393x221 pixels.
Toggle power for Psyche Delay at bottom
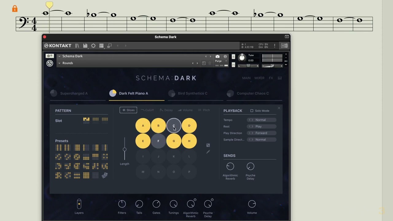(x=212, y=200)
